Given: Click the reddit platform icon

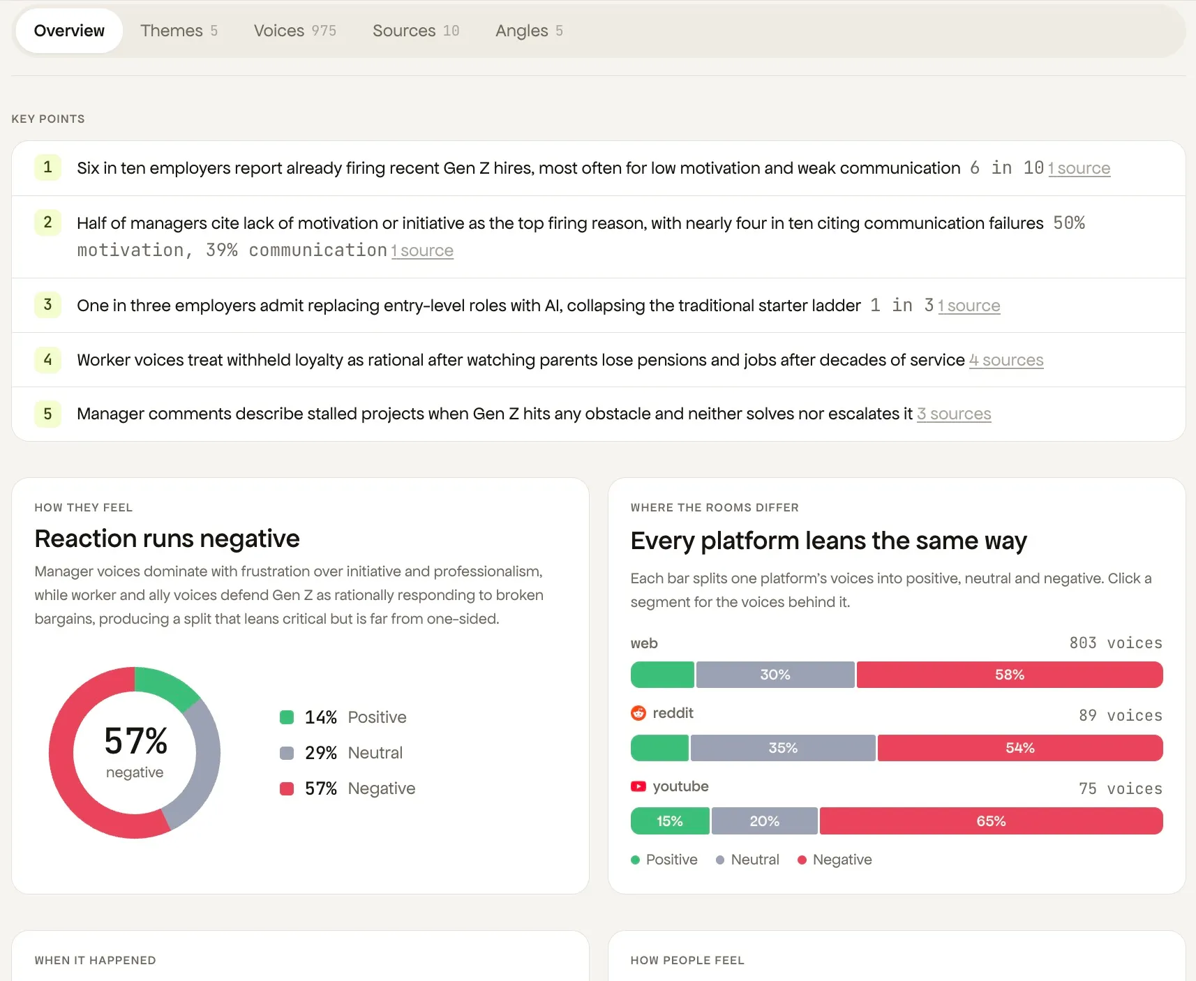Looking at the screenshot, I should tap(638, 713).
